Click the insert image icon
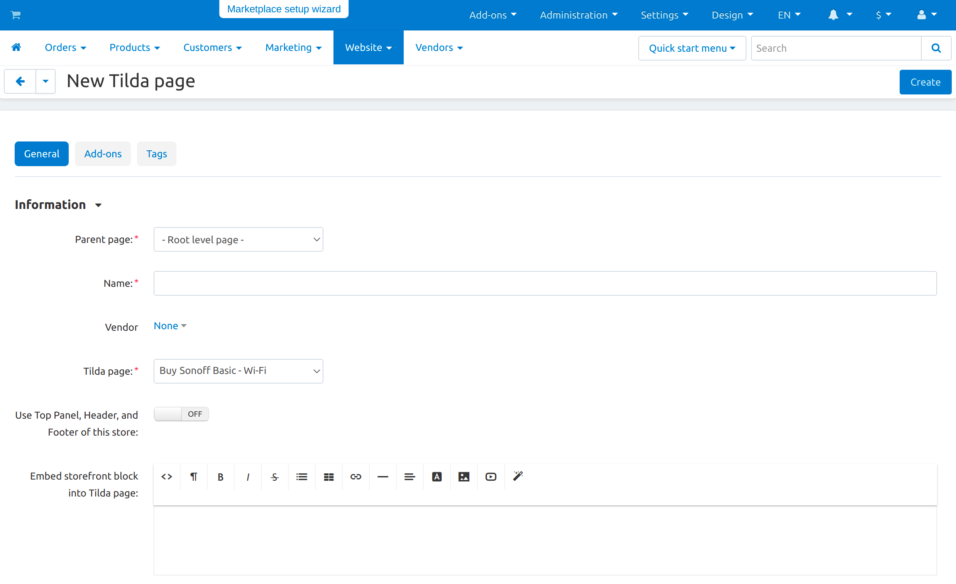Image resolution: width=956 pixels, height=584 pixels. click(464, 476)
